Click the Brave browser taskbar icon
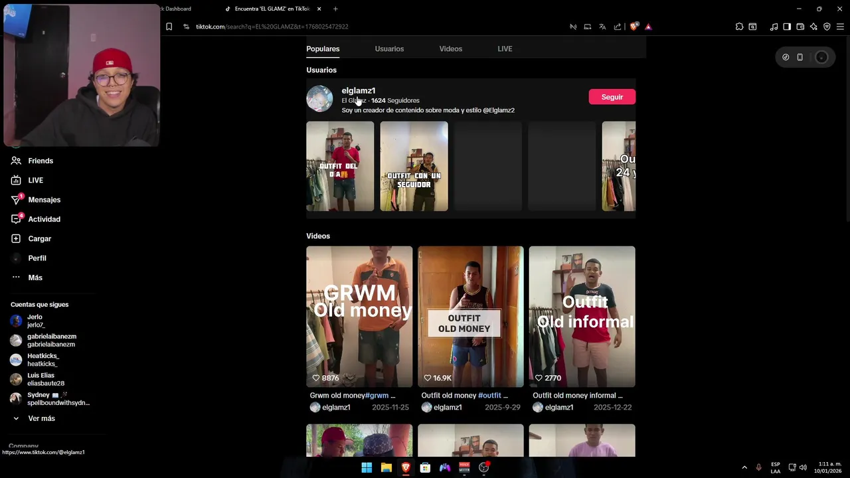 [406, 467]
